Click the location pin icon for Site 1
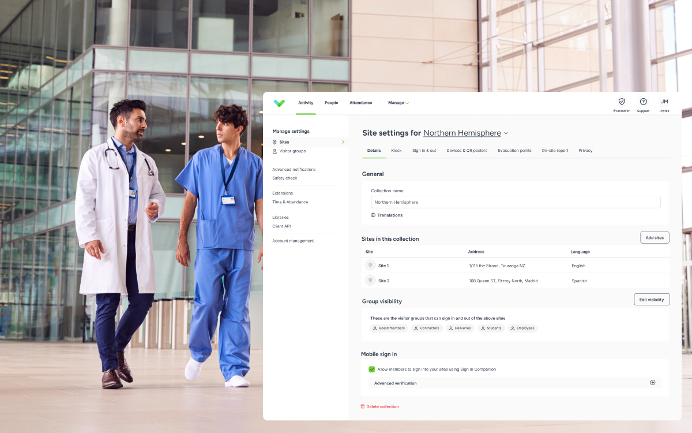The width and height of the screenshot is (692, 433). click(x=370, y=266)
